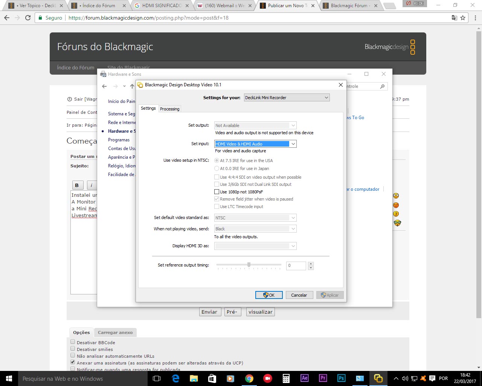Click the Google Translate icon in address bar
The height and width of the screenshot is (386, 482).
455,18
